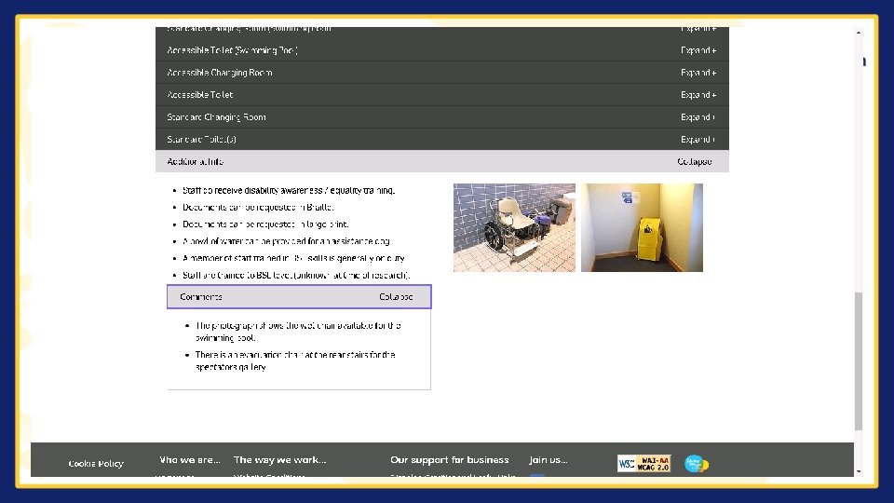Click the page scrollbar up arrow
The width and height of the screenshot is (894, 503).
[x=858, y=33]
